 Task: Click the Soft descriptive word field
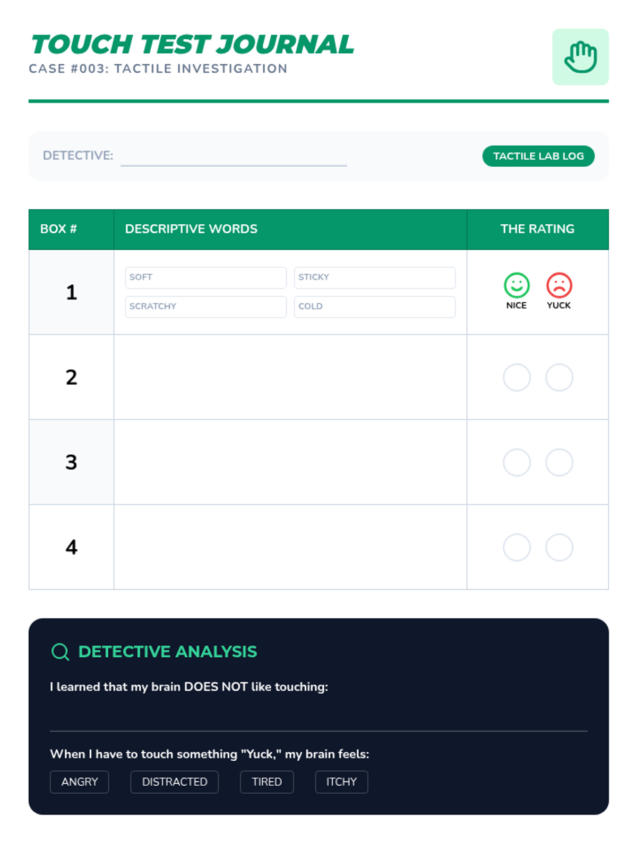[x=206, y=277]
